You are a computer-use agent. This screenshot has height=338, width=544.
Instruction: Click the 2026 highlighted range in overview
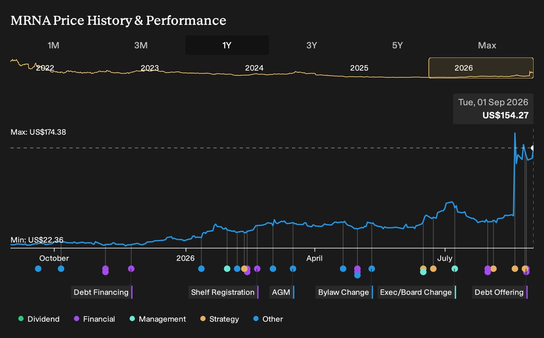pos(481,68)
